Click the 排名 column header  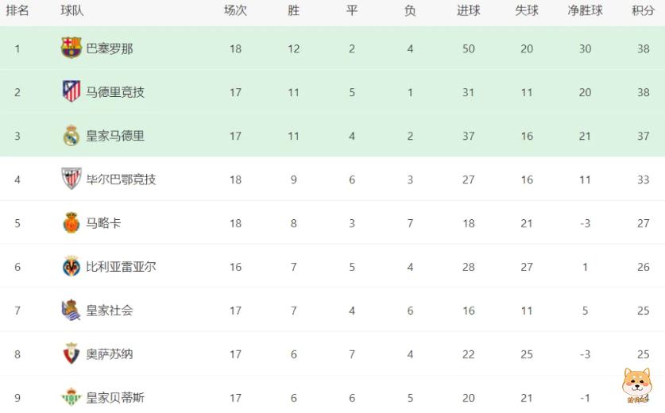17,11
